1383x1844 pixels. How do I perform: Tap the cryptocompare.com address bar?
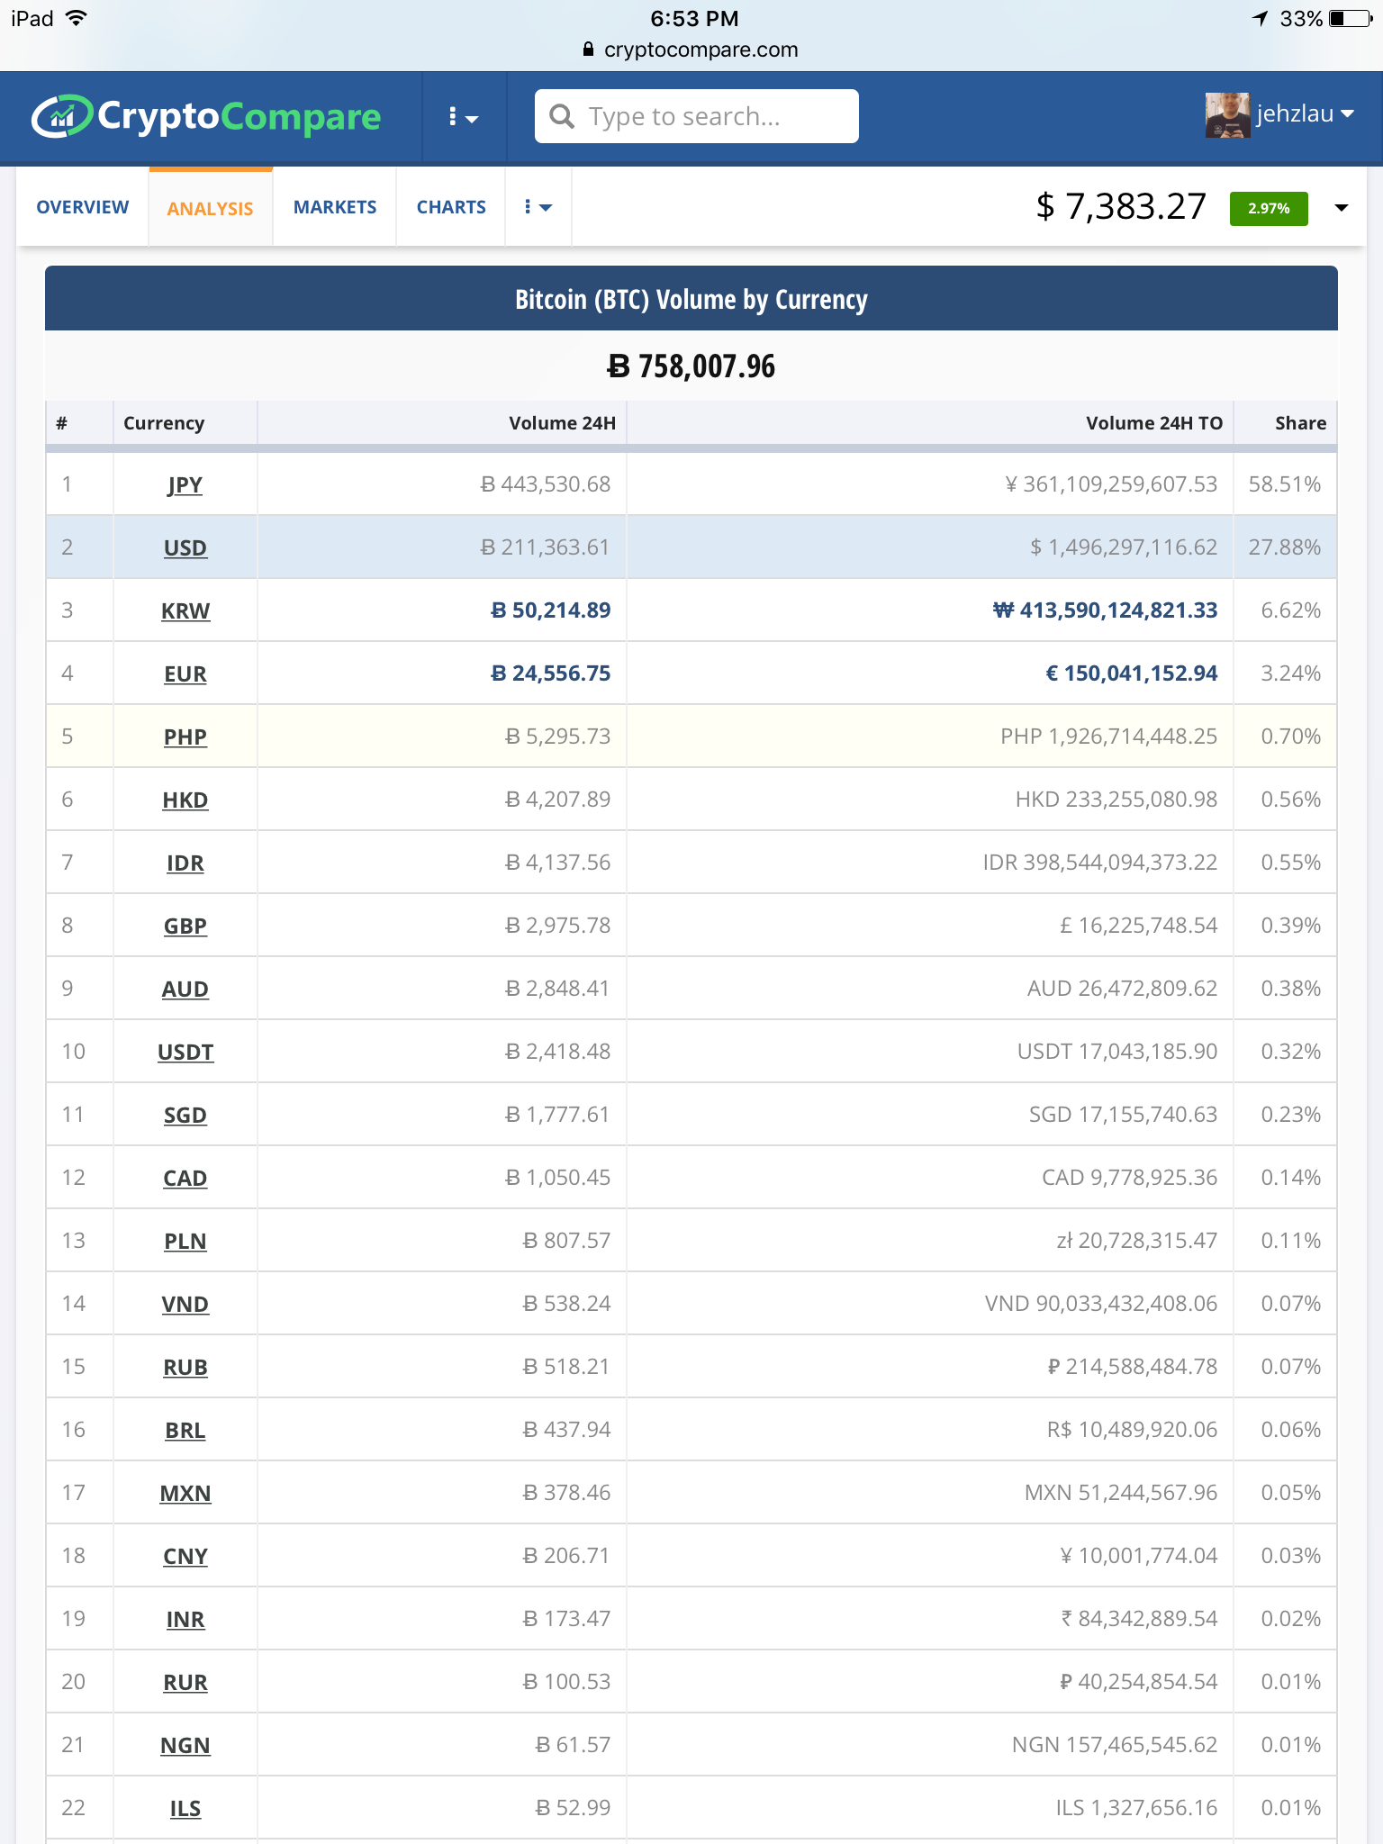pyautogui.click(x=691, y=50)
